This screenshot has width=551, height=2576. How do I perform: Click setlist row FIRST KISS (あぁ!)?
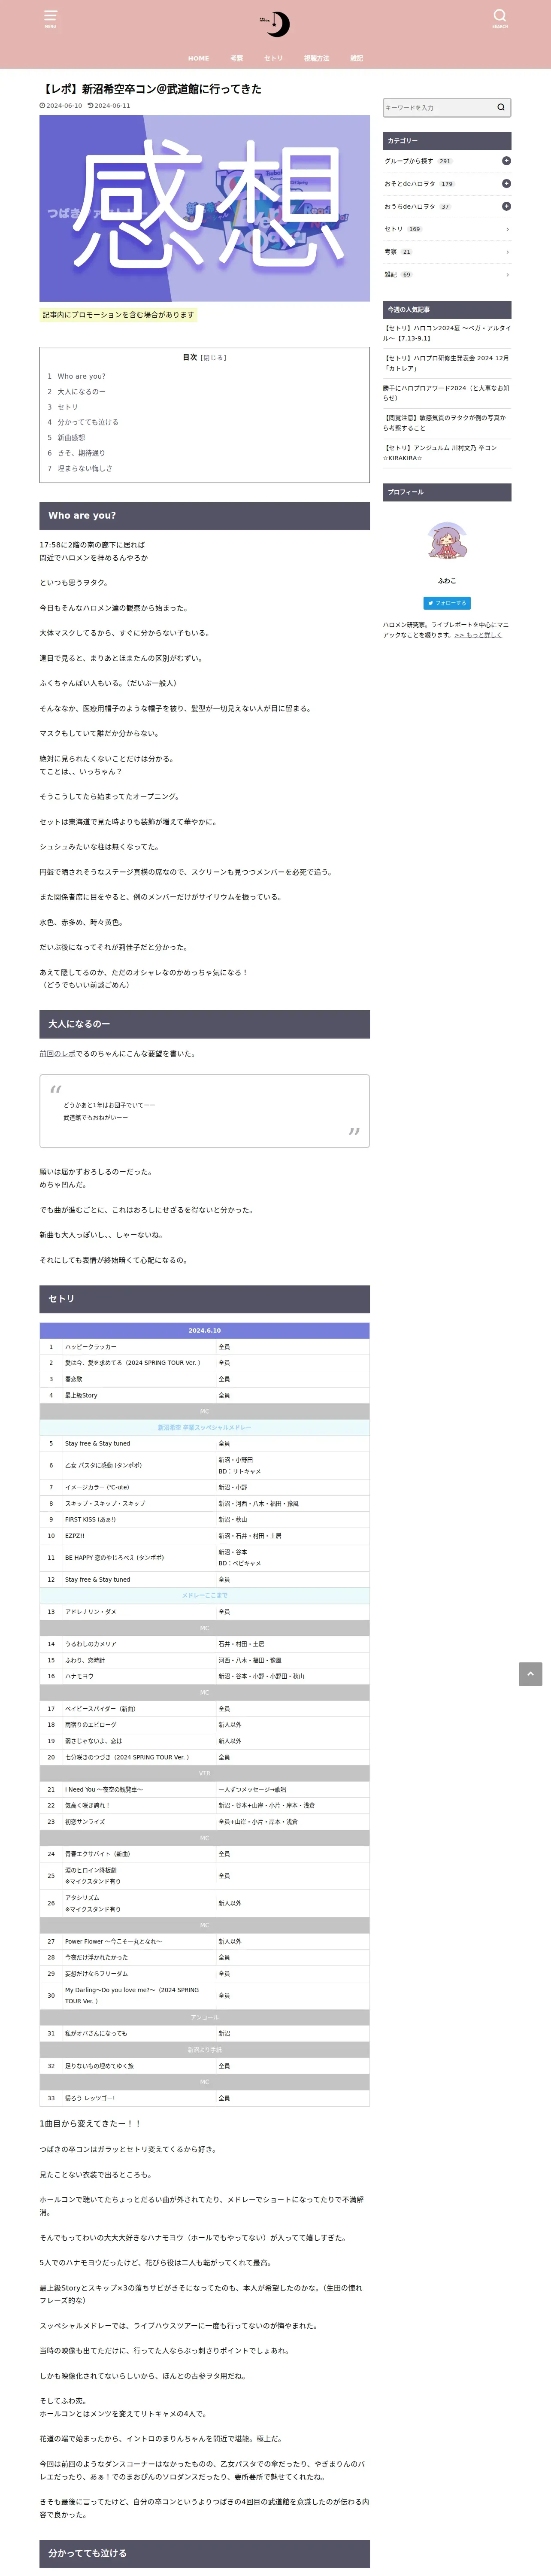(x=204, y=1519)
